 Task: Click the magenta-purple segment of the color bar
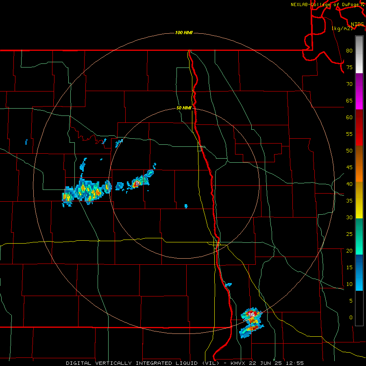[359, 91]
